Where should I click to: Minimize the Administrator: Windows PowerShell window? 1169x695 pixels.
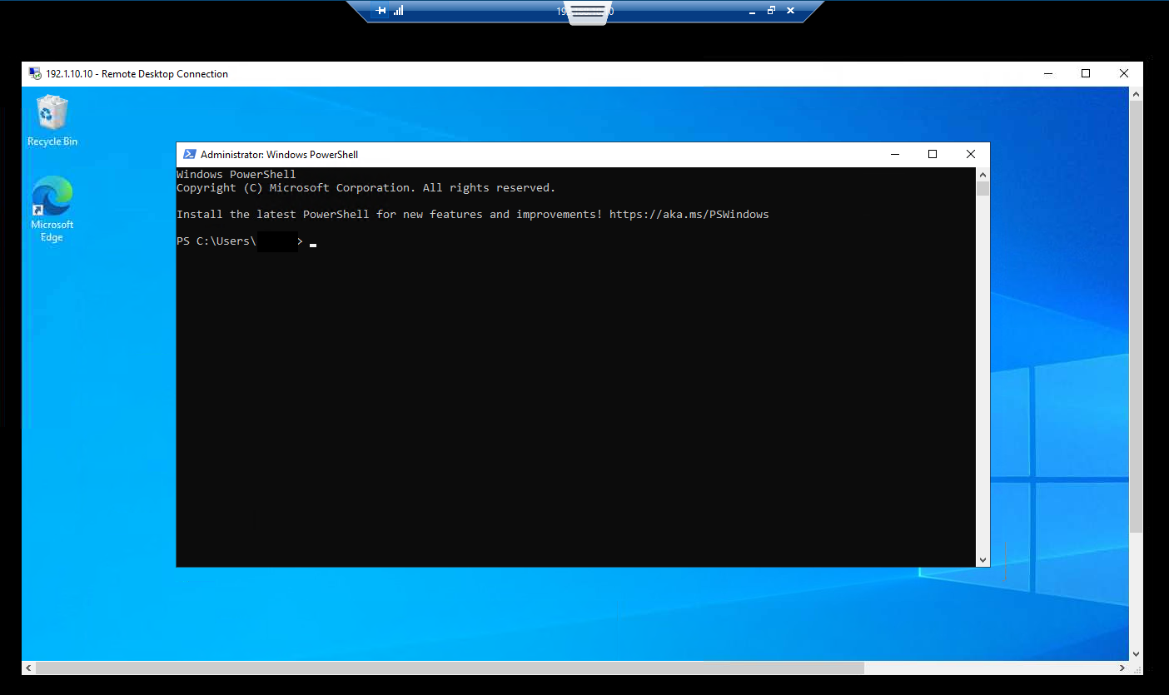[x=895, y=154]
